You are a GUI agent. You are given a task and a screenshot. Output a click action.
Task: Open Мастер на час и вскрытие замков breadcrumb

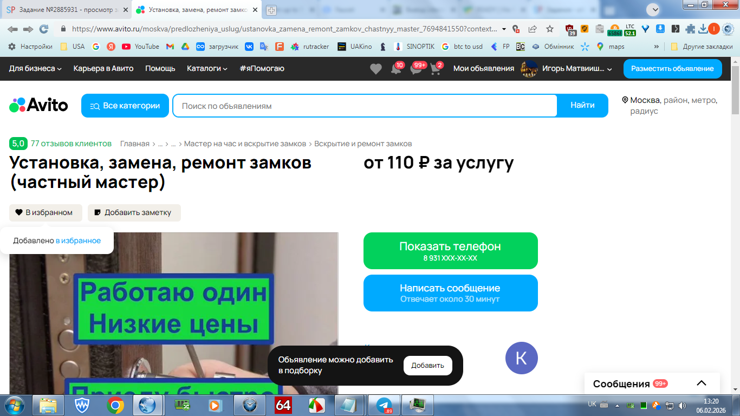(x=246, y=144)
